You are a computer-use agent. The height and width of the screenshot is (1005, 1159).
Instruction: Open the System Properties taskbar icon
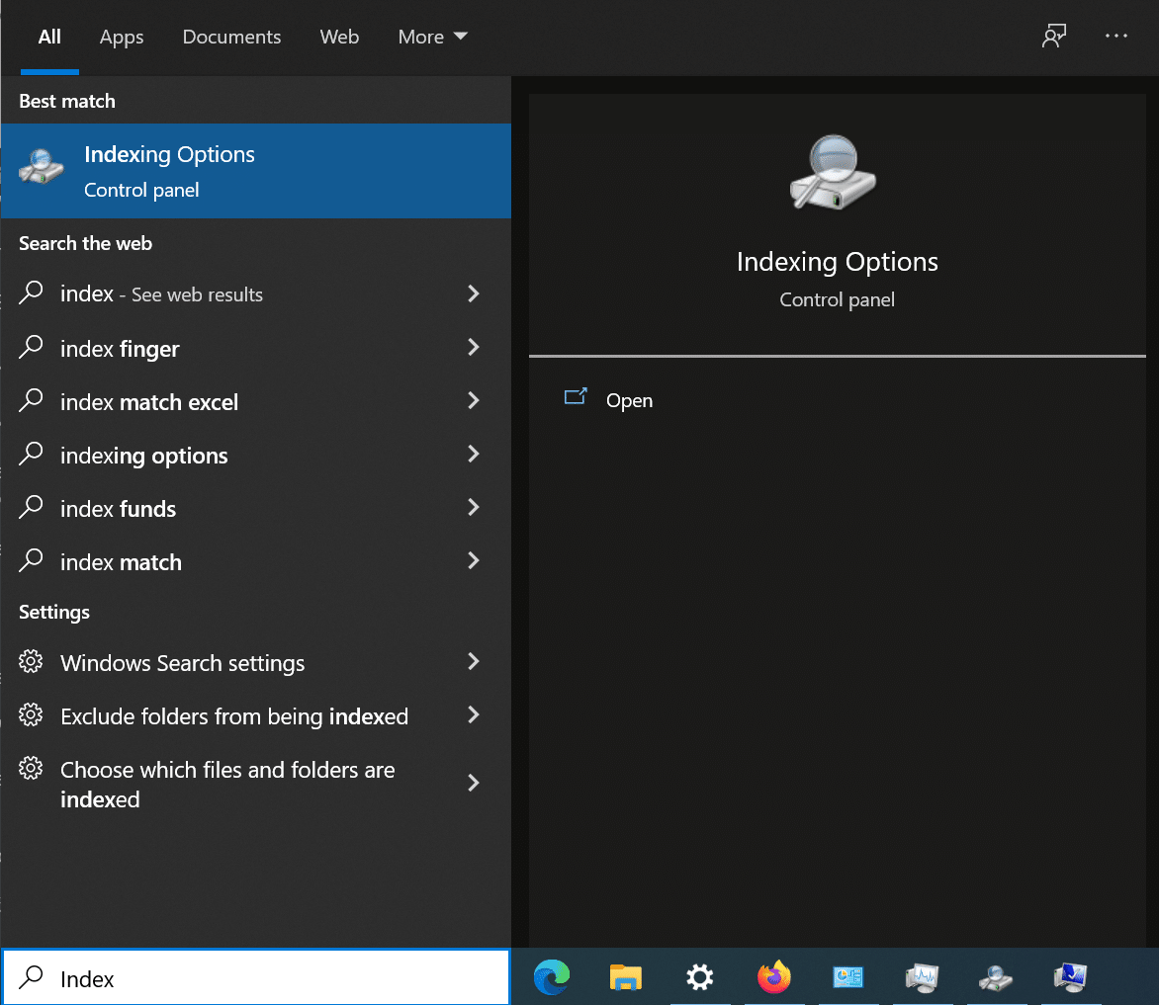pyautogui.click(x=1070, y=977)
